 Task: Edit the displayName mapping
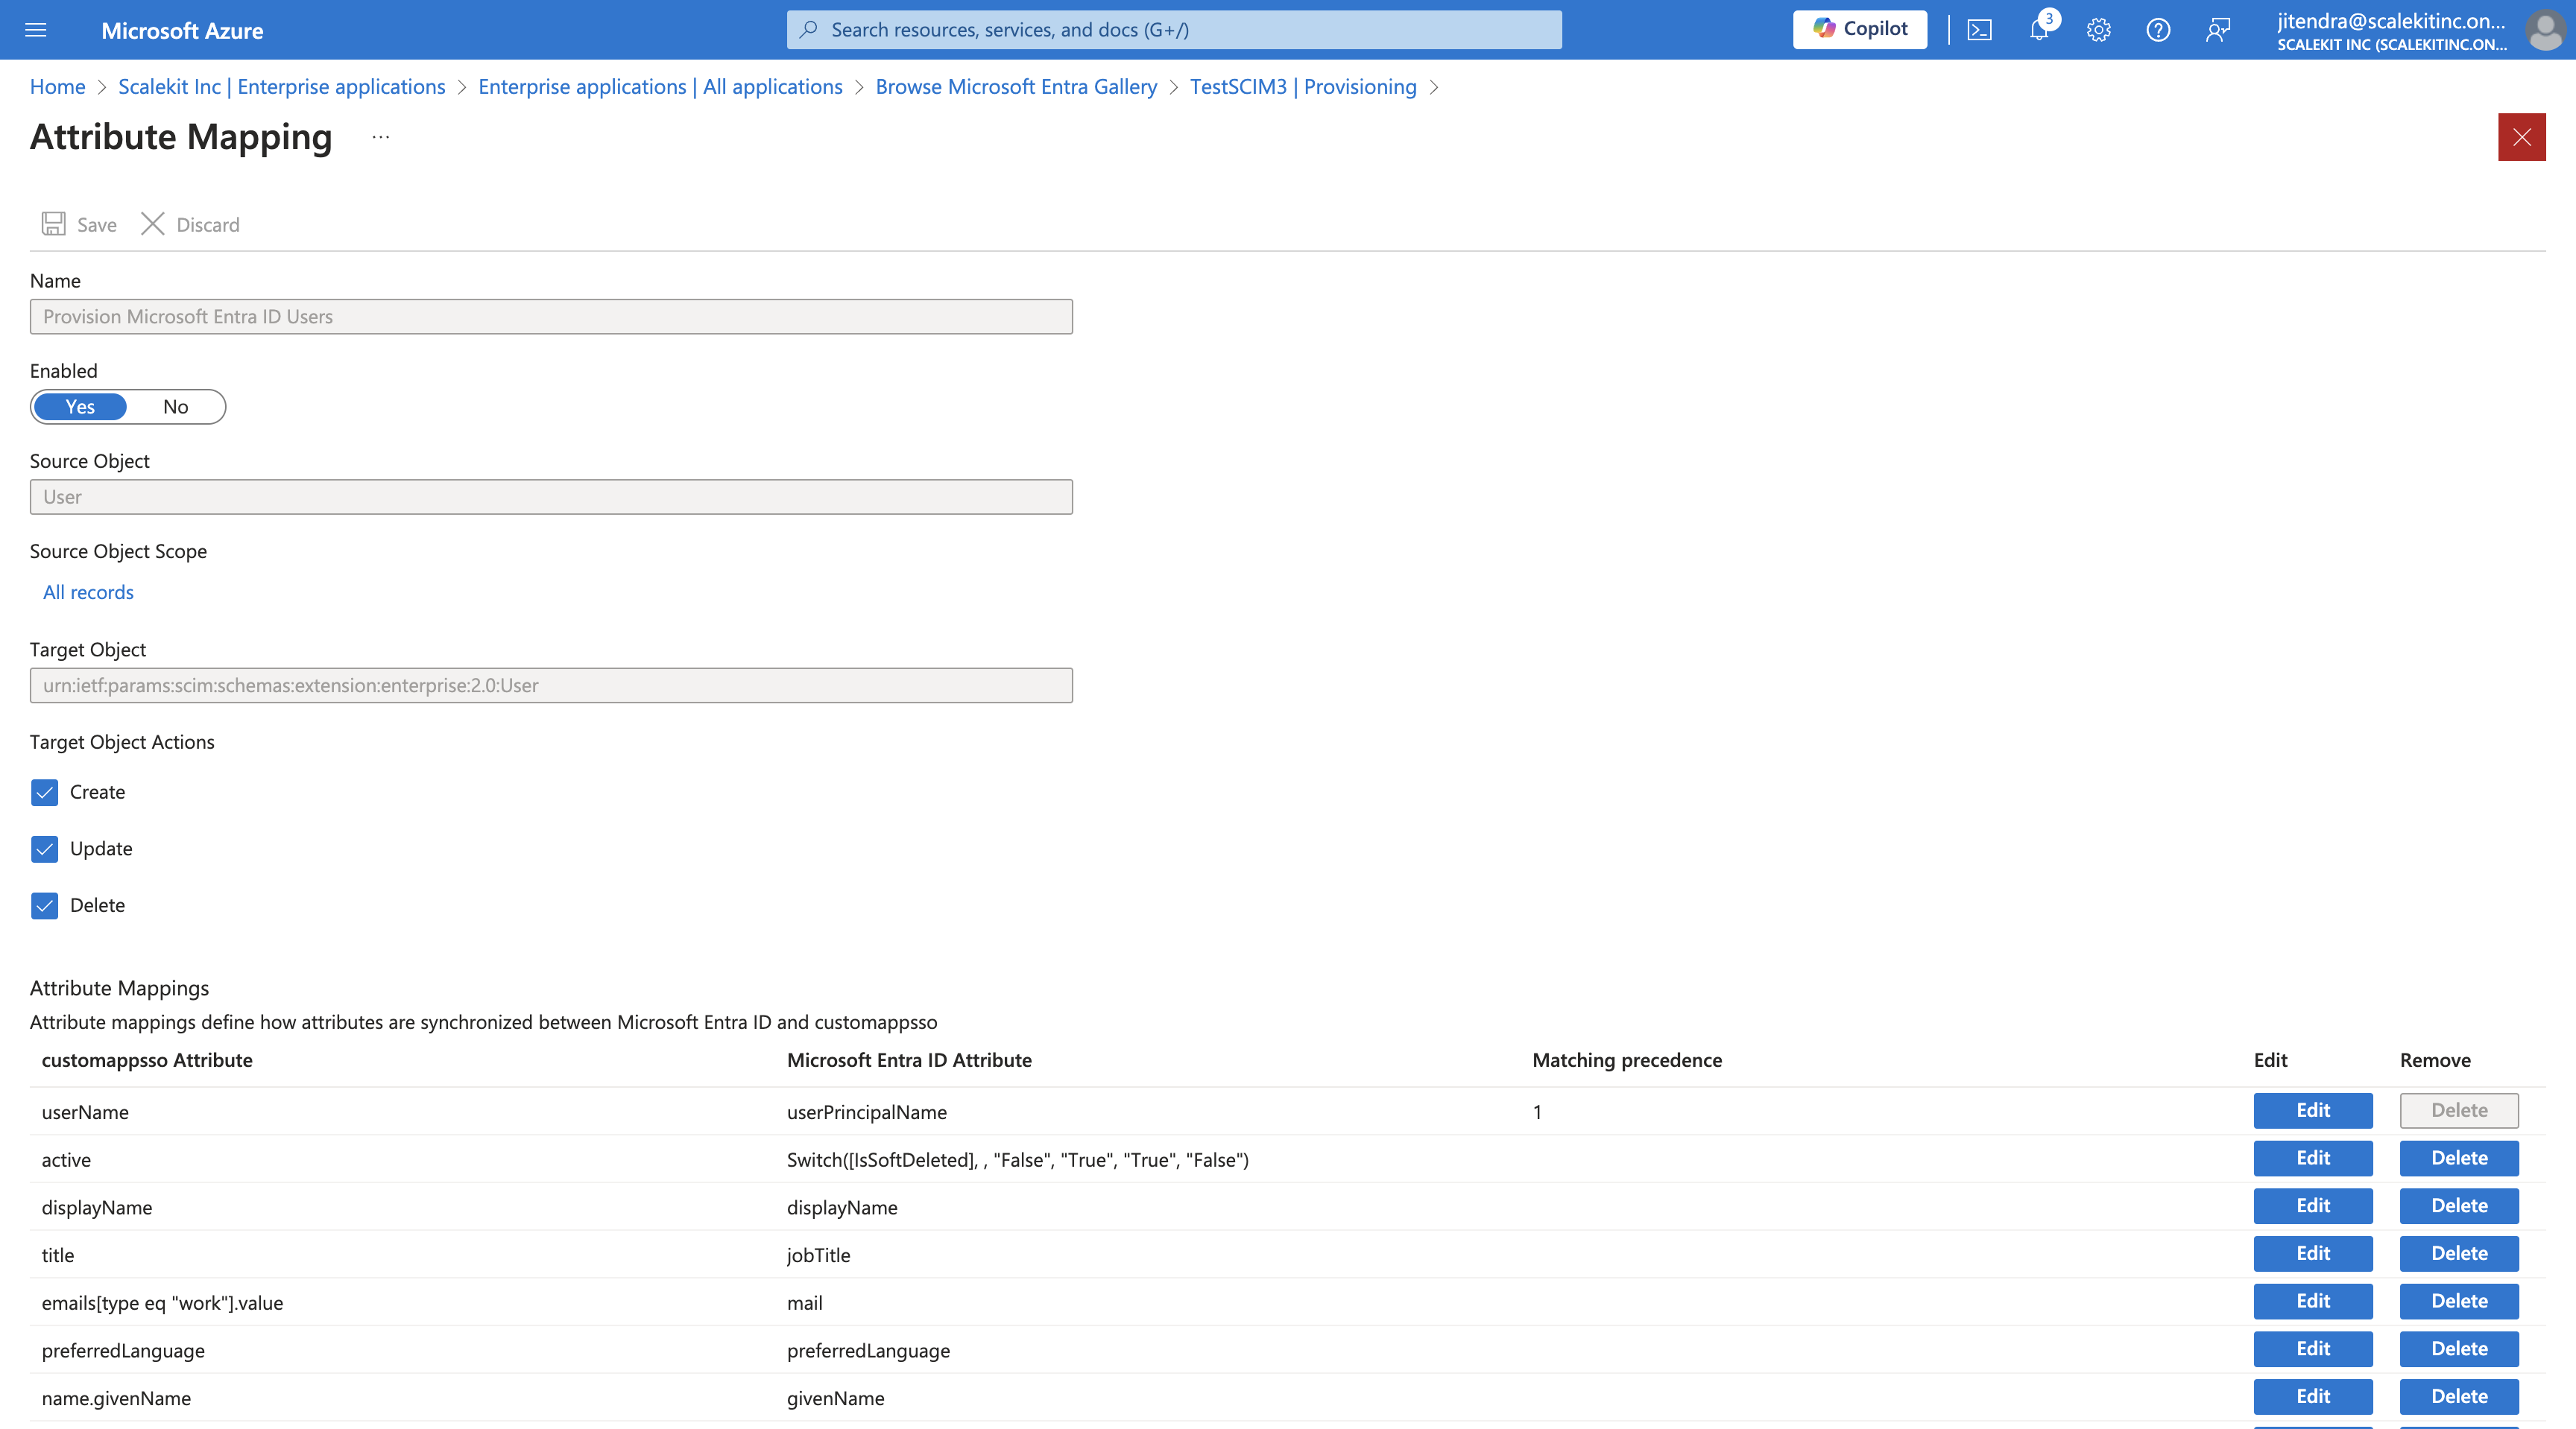pos(2313,1206)
